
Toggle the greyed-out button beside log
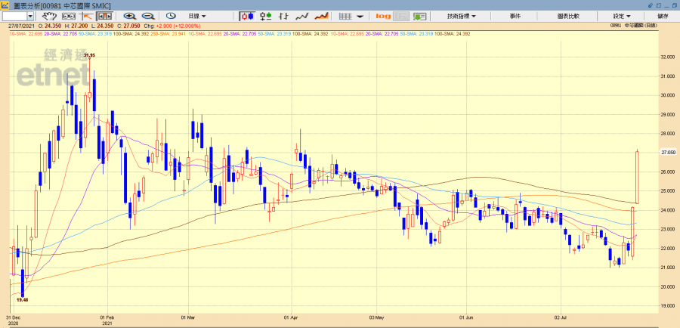401,16
